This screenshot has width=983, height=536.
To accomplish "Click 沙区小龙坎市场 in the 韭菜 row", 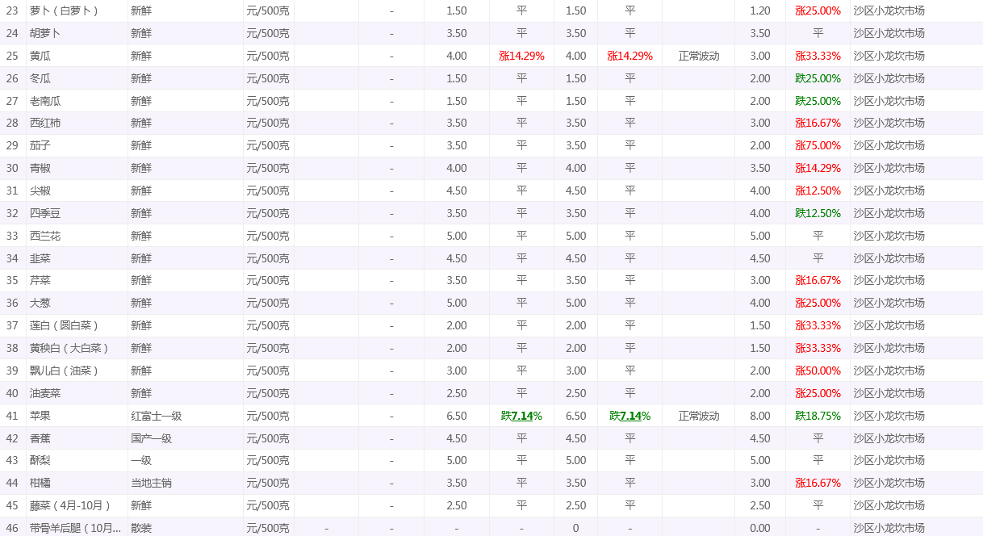I will (889, 258).
